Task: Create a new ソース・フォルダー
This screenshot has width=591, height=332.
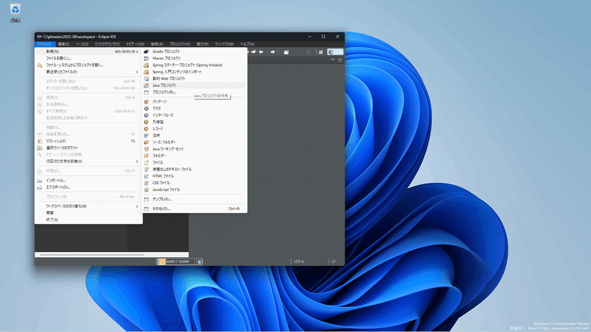Action: (x=194, y=142)
